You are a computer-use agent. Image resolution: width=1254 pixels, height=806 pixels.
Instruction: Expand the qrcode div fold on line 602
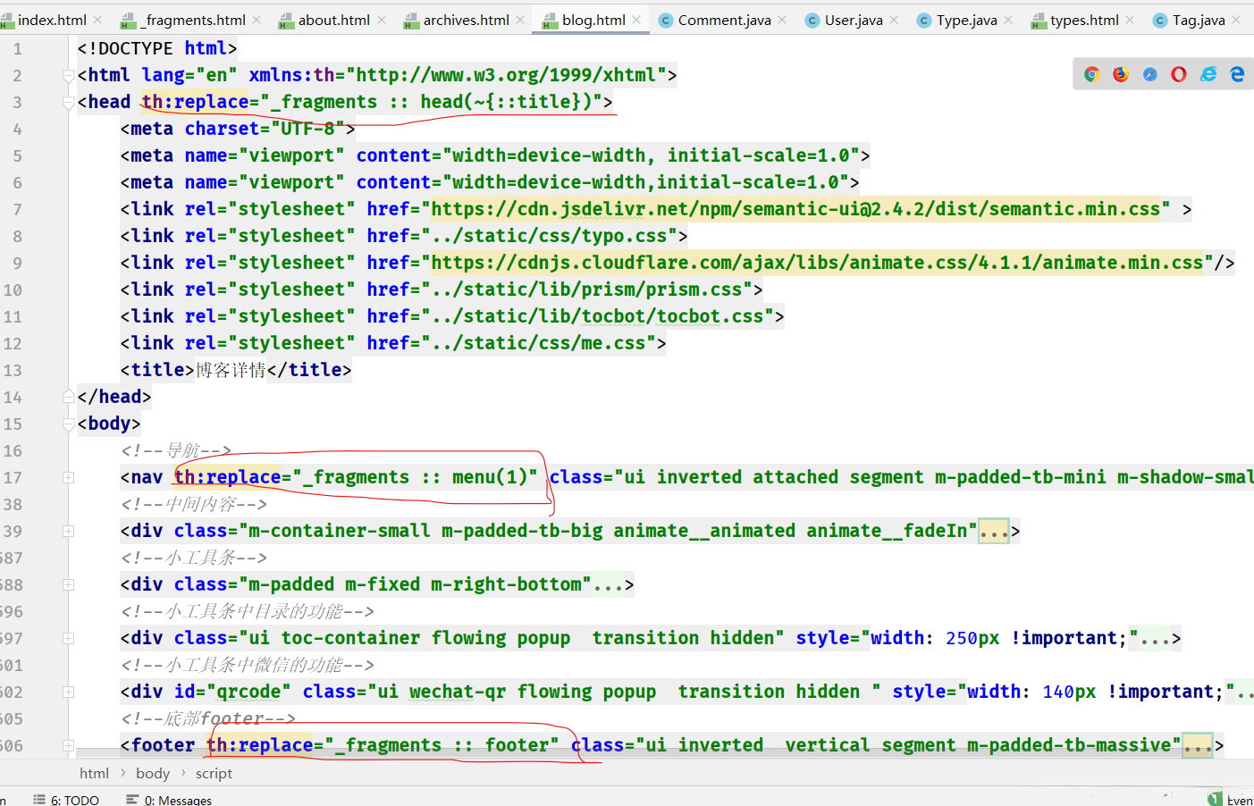click(x=68, y=693)
